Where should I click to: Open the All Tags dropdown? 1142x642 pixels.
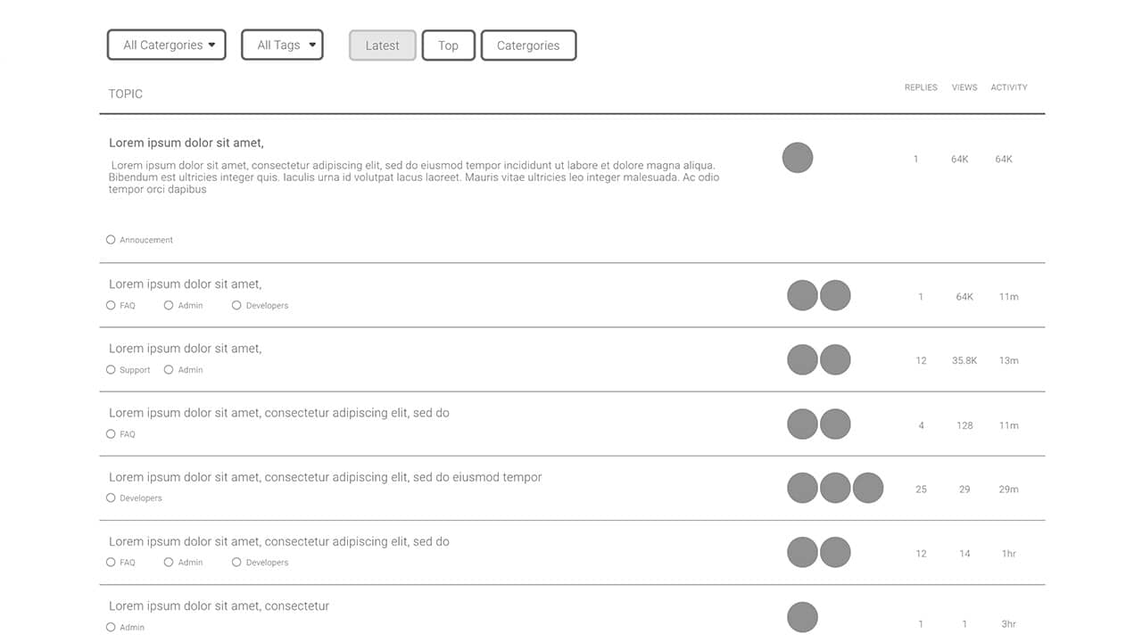282,45
